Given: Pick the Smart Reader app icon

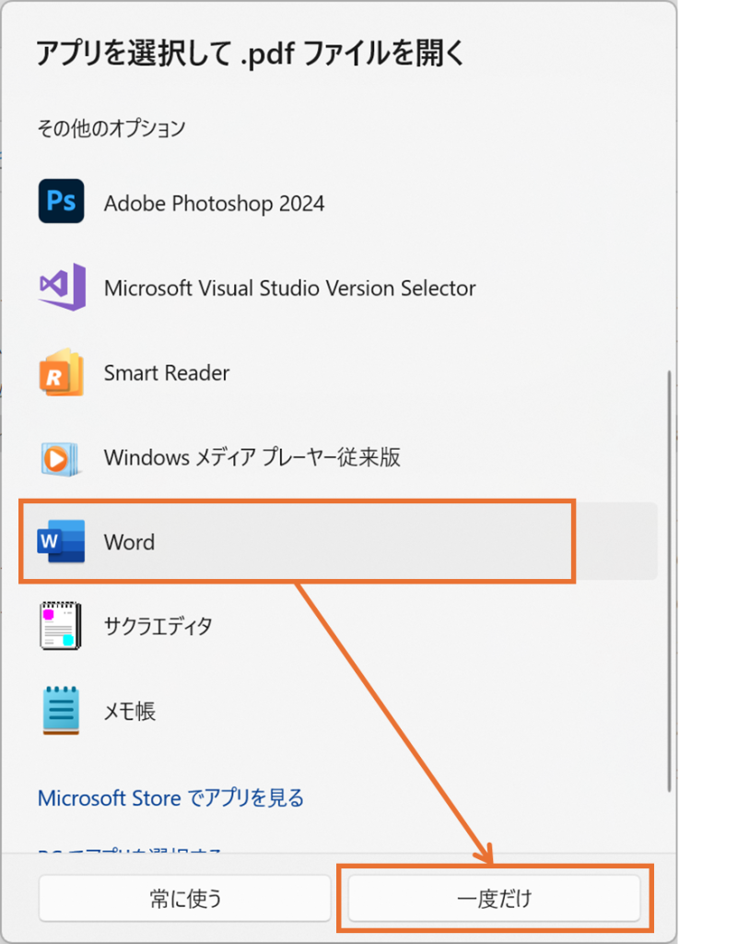Looking at the screenshot, I should (62, 372).
